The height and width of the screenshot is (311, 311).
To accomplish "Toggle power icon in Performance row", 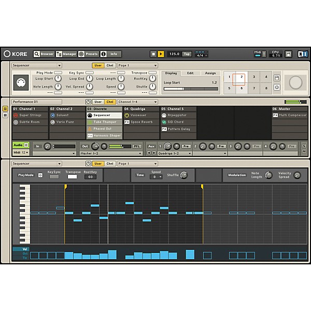I will [x=88, y=102].
